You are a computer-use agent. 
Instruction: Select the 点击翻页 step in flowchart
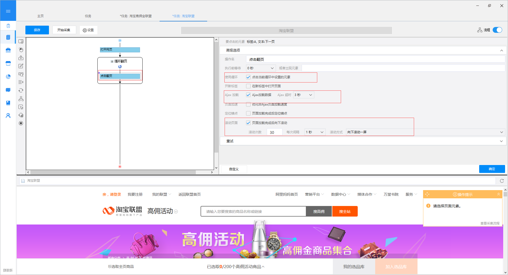point(120,76)
